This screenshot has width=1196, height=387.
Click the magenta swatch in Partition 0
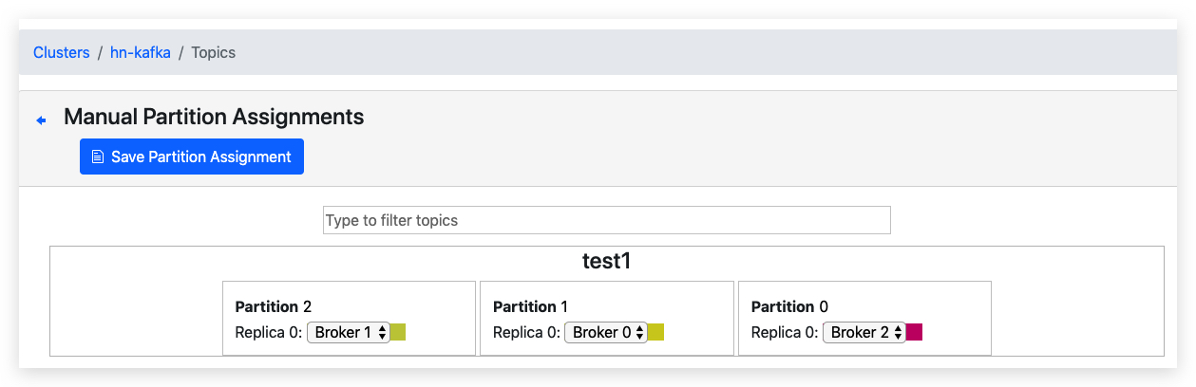[x=914, y=332]
